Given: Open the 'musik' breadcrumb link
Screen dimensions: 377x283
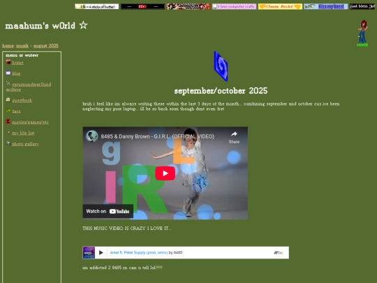Looking at the screenshot, I should point(22,45).
